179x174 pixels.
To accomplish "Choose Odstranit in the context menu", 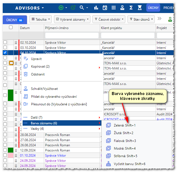I will 38,74.
